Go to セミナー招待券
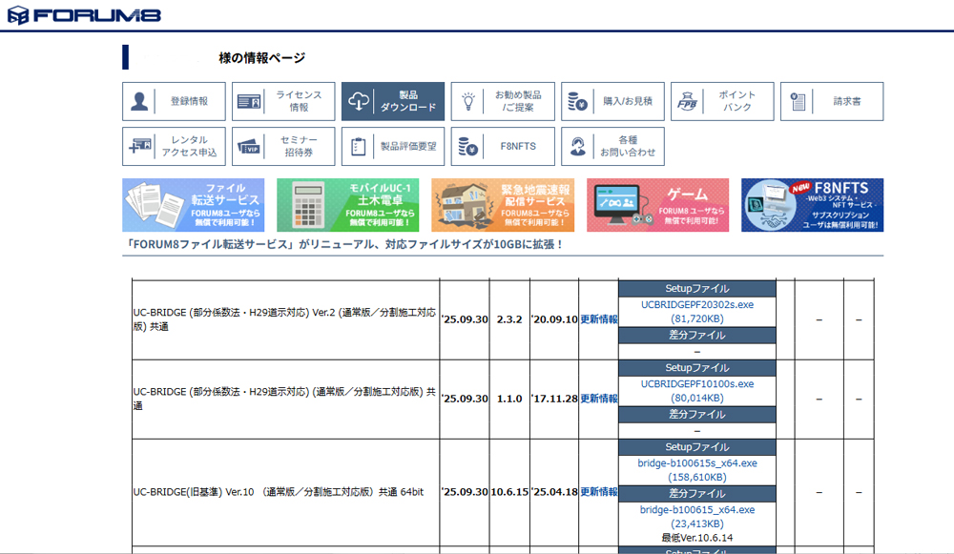The width and height of the screenshot is (954, 554). tap(283, 146)
